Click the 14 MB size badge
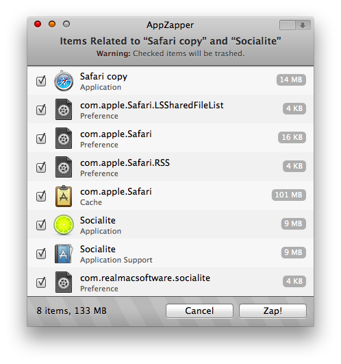 coord(291,80)
